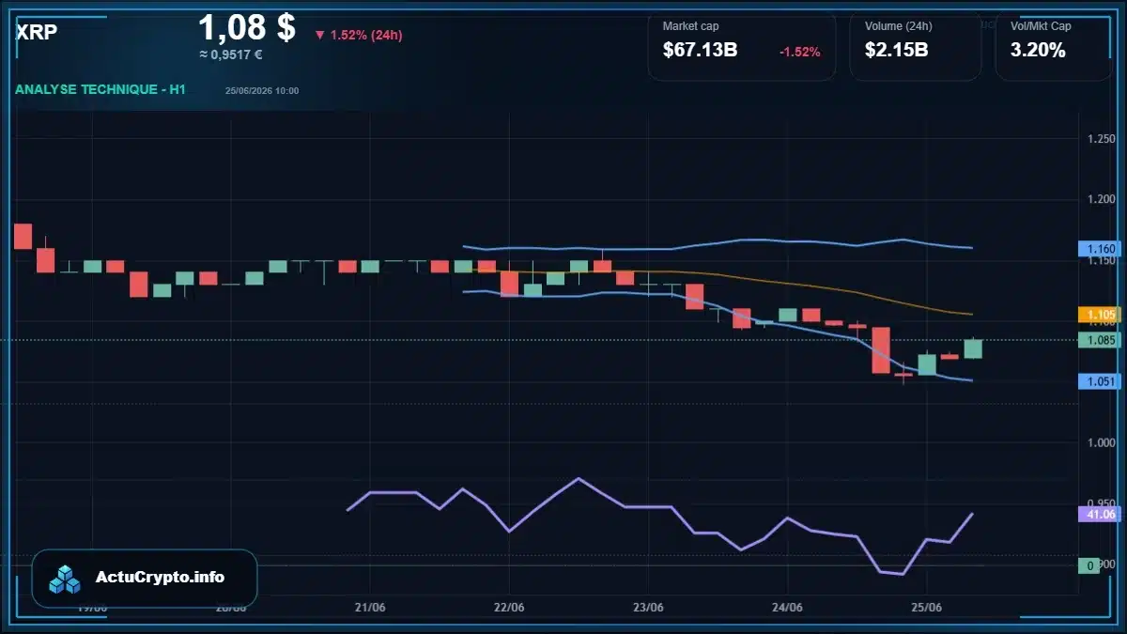Click the 1.000 price axis label
The width and height of the screenshot is (1127, 634).
[x=1101, y=442]
